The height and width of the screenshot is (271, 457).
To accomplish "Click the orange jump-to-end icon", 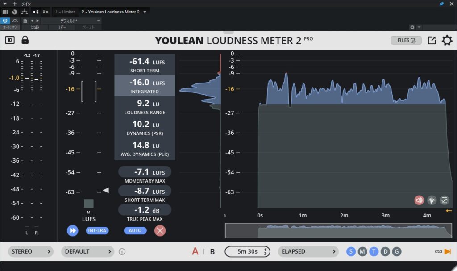I will pos(447,251).
